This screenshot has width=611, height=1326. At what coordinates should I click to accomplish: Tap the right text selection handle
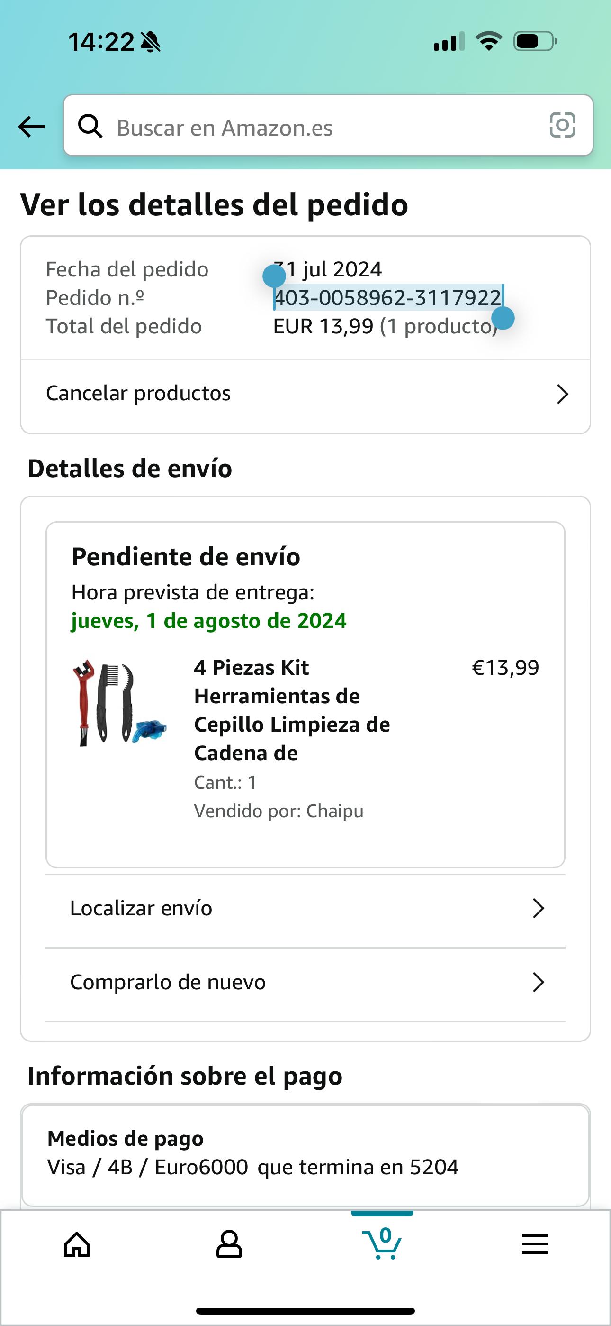tap(503, 318)
